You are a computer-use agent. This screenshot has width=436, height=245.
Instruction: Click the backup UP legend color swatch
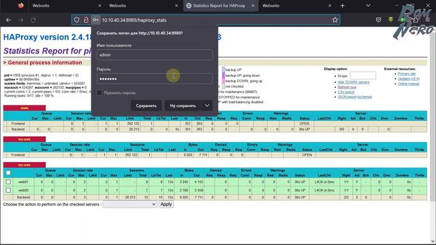[x=223, y=69]
